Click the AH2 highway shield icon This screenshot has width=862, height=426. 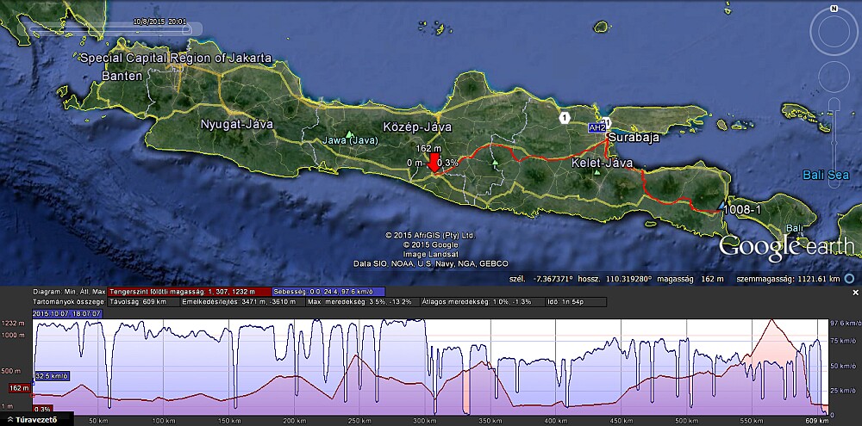[597, 127]
